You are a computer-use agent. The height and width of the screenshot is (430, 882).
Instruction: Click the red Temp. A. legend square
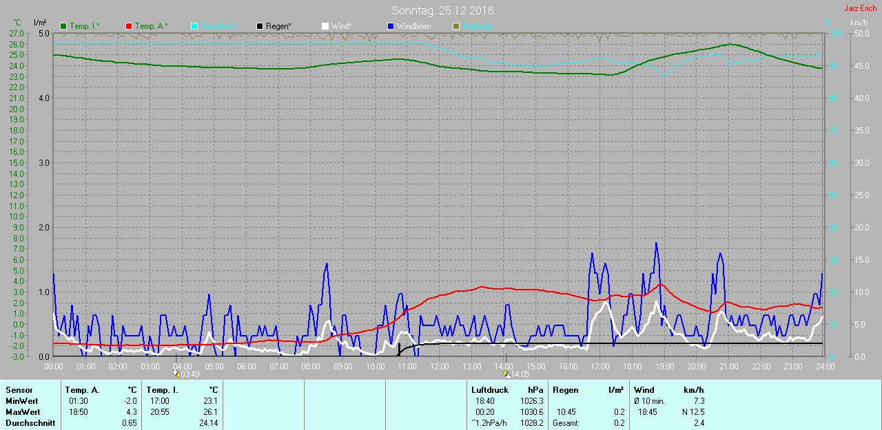coord(129,26)
